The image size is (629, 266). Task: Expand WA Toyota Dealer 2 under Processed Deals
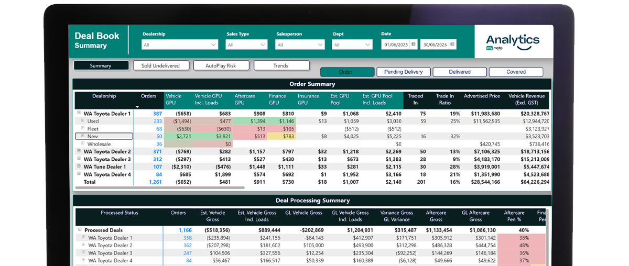coord(83,245)
